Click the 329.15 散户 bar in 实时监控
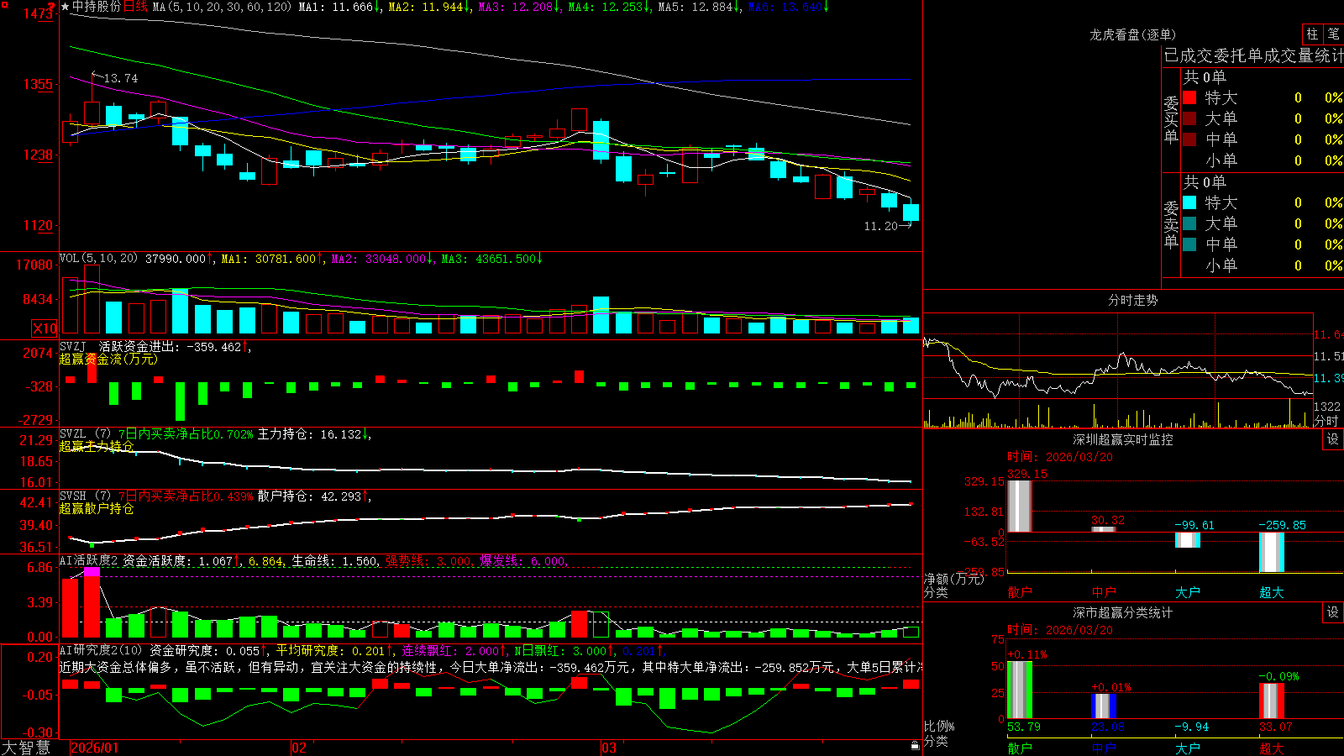Image resolution: width=1344 pixels, height=756 pixels. (x=1020, y=506)
